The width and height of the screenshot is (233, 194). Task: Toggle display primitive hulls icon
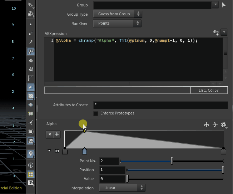[31, 78]
